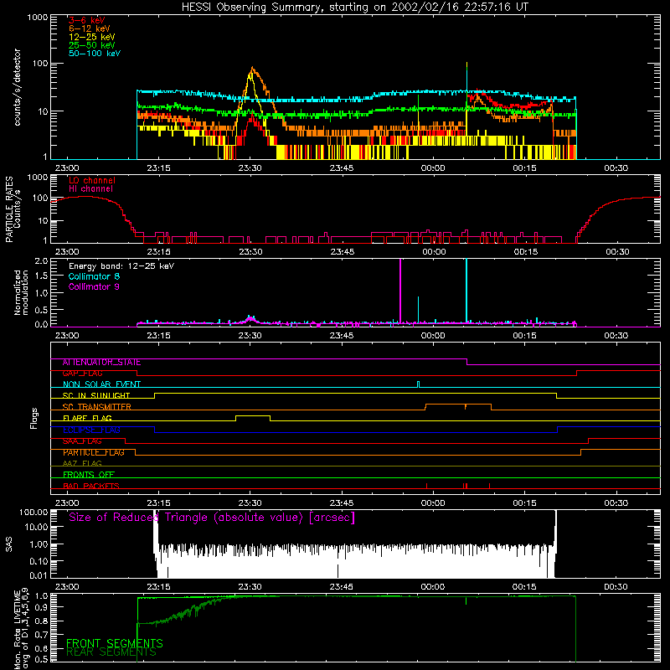Click the A4Z_FLAG label
The image size is (670, 670).
[82, 463]
